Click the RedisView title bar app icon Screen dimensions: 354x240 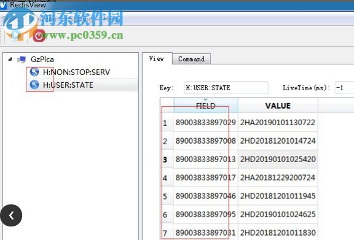pos(3,5)
